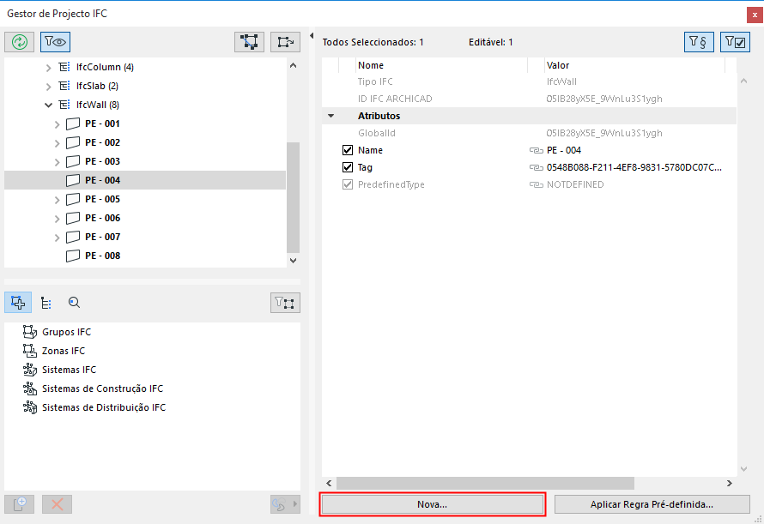This screenshot has width=764, height=524.
Task: Toggle the filter by scheme icon
Action: [699, 41]
